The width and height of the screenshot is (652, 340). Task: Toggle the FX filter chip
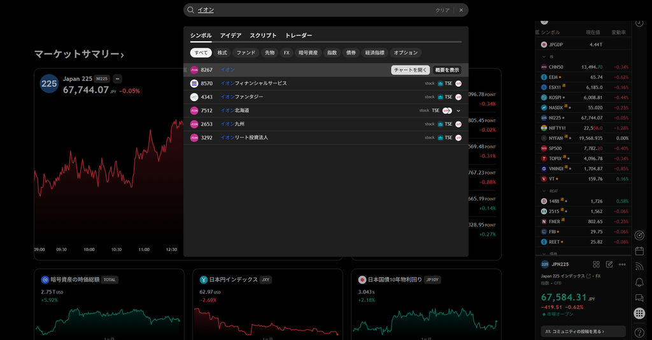[287, 53]
